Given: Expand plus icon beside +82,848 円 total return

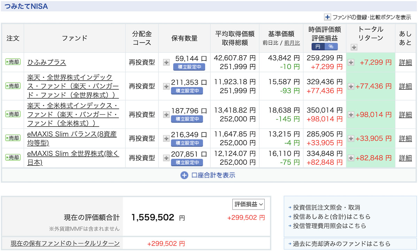Looking at the screenshot, I should pos(351,158).
